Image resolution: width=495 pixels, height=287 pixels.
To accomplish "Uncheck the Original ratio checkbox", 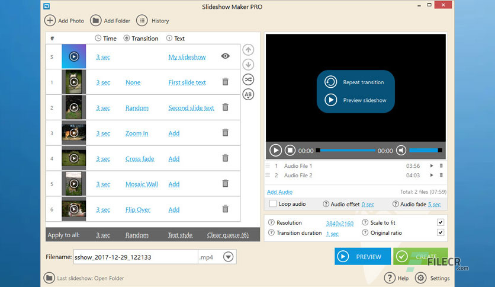I will tap(441, 232).
